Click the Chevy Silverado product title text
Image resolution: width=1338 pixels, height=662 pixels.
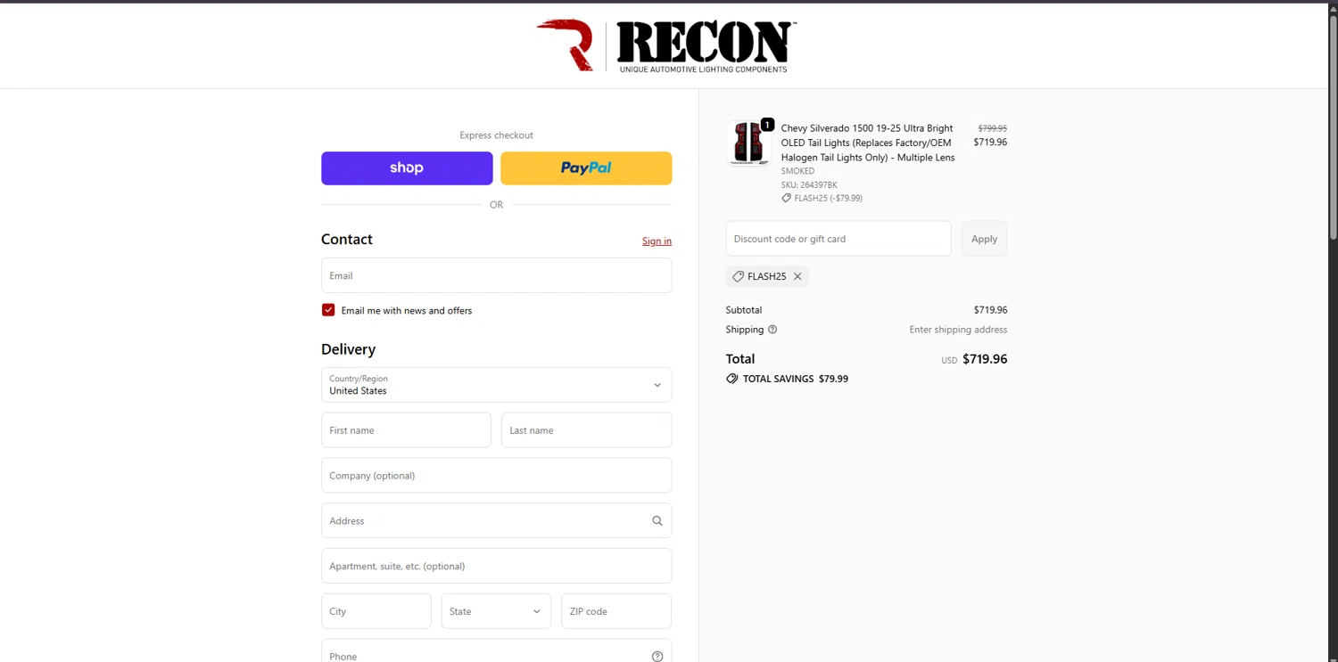tap(868, 143)
